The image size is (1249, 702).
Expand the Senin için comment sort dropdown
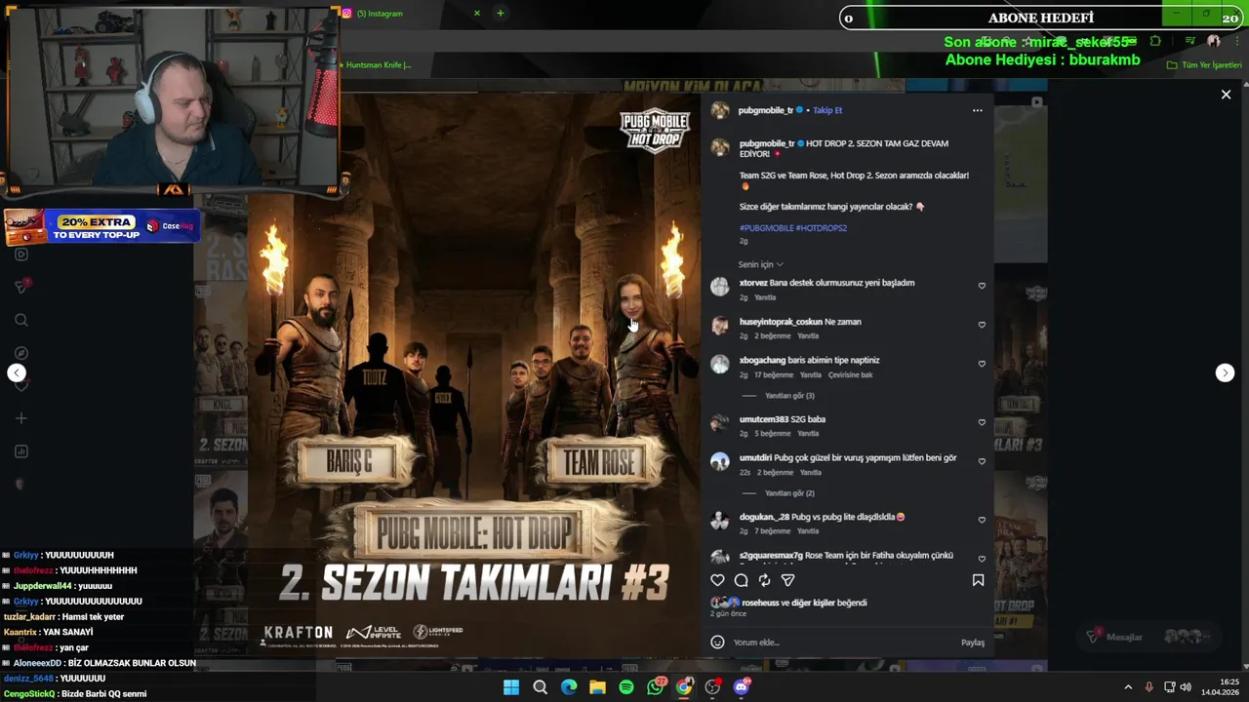coord(761,264)
